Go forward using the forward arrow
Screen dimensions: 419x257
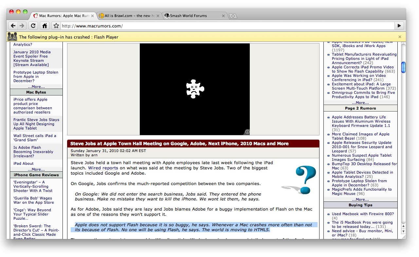pyautogui.click(x=22, y=26)
